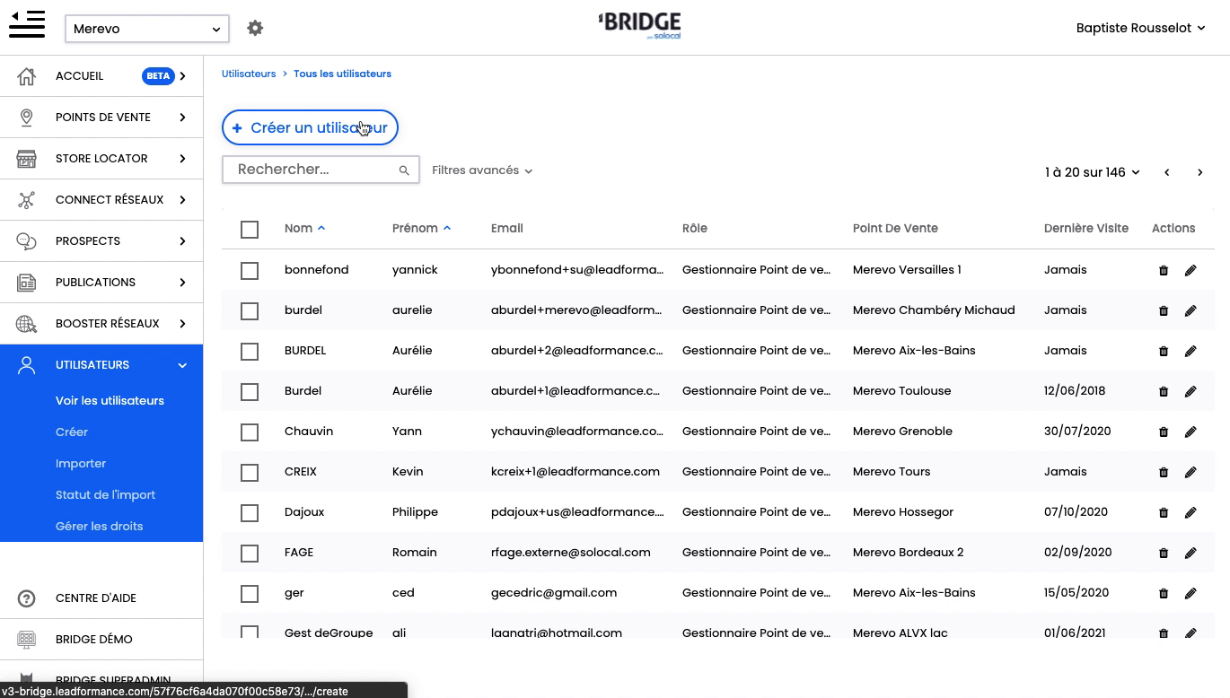Select Statut de l'import submenu item

coord(105,495)
